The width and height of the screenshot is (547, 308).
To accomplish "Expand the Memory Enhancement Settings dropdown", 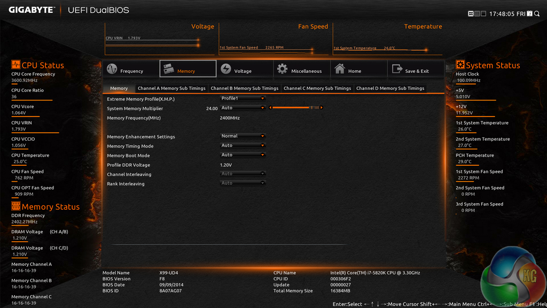I will click(243, 136).
